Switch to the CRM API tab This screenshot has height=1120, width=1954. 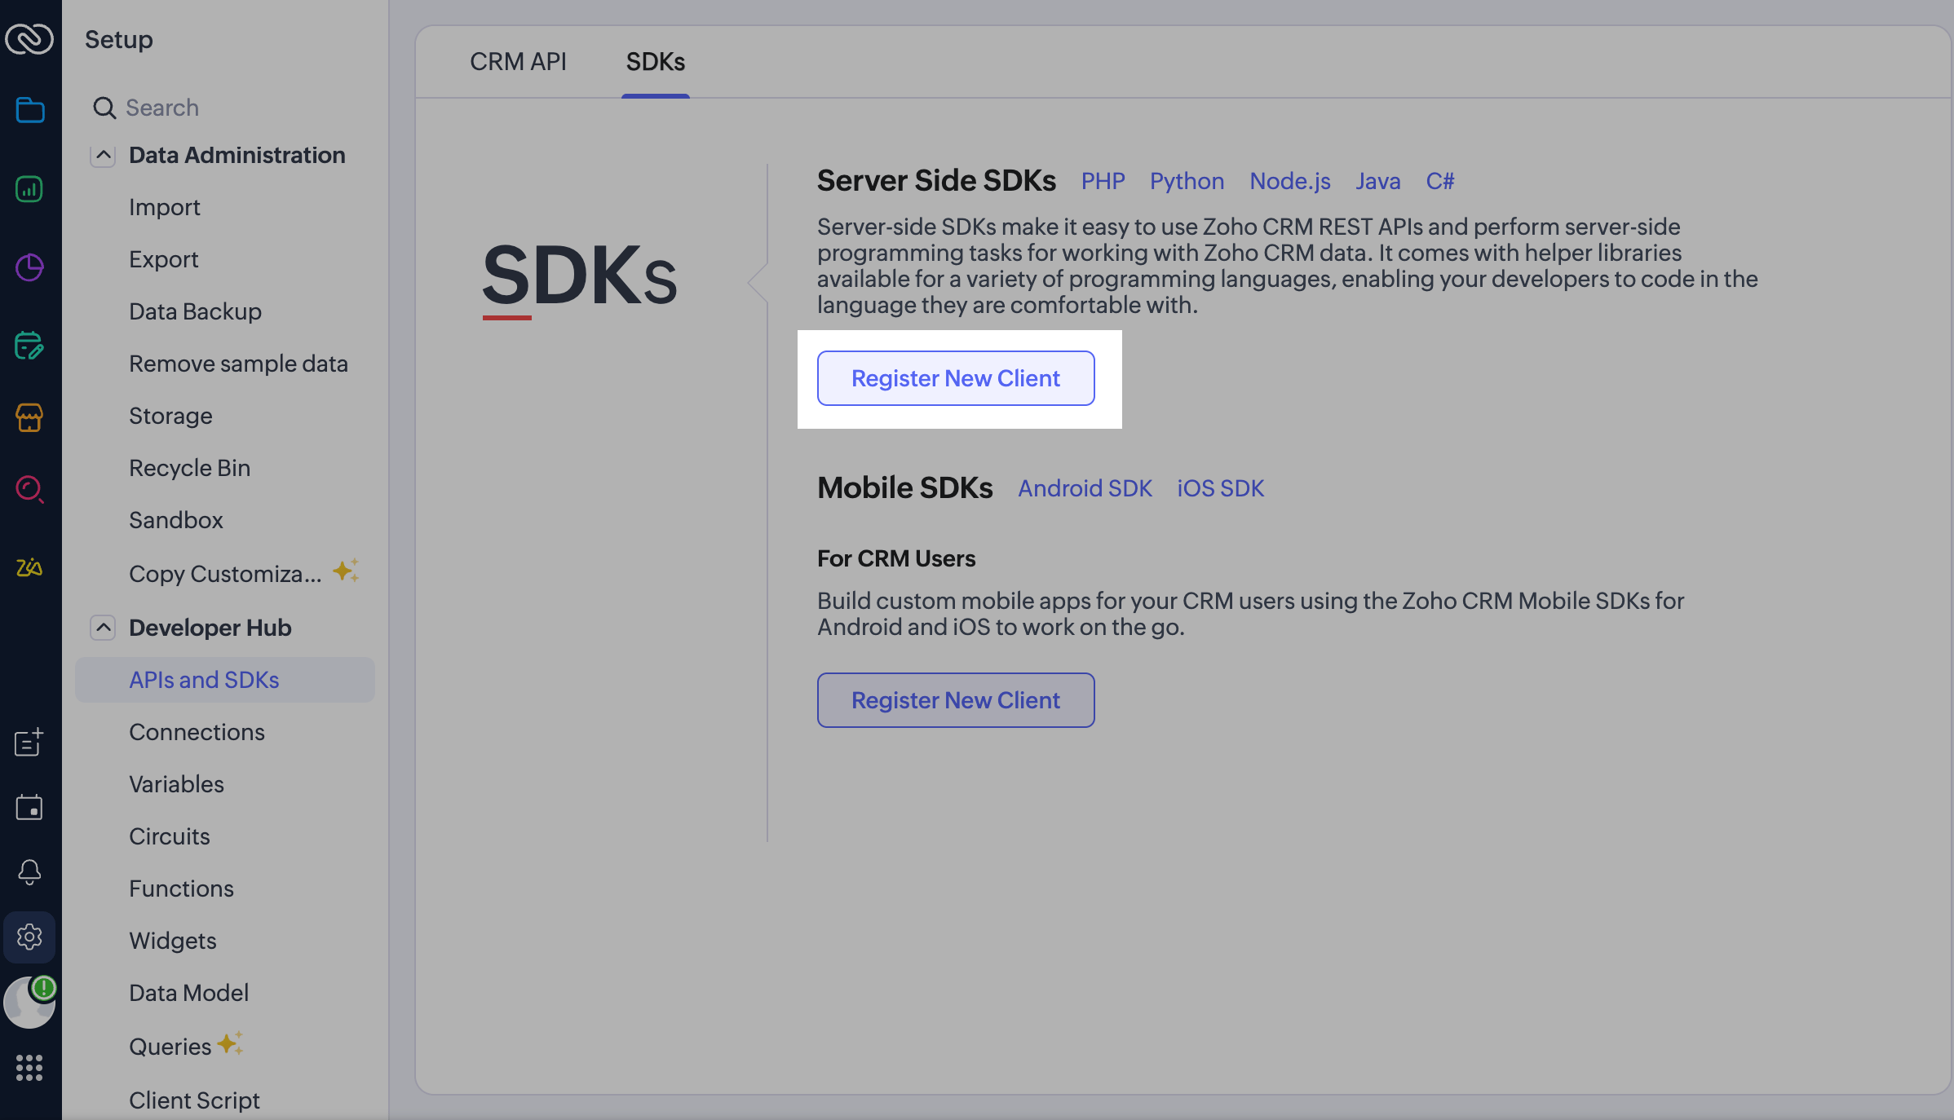click(x=518, y=62)
